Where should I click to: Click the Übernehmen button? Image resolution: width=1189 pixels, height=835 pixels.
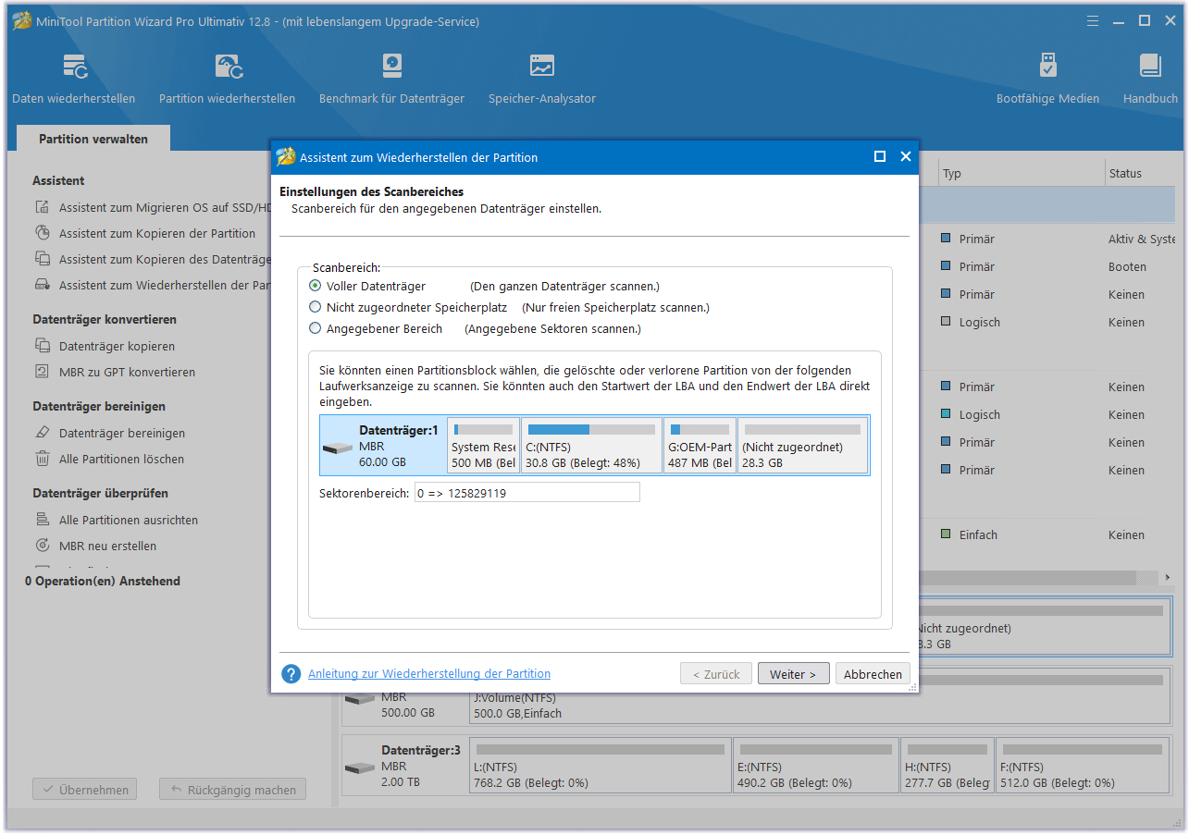85,791
